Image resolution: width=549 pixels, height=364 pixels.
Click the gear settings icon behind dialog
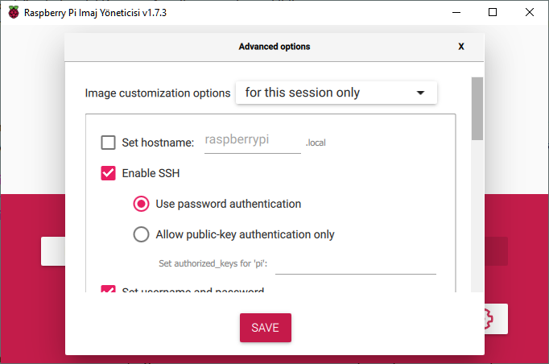494,319
